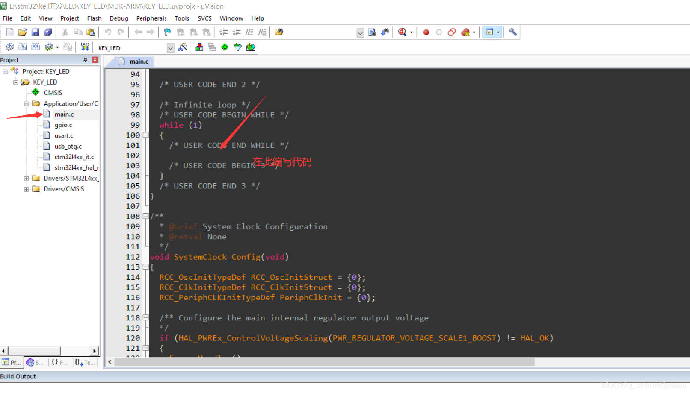This screenshot has width=690, height=393.
Task: Select usart.c in project tree
Action: tap(64, 136)
